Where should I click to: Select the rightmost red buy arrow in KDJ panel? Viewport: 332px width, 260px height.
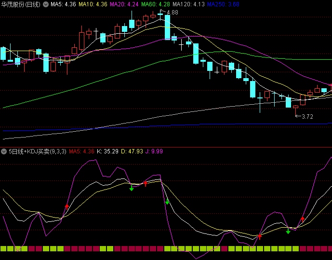tap(303, 219)
